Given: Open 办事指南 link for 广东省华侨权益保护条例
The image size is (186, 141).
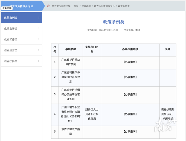Looking at the screenshot, I should pos(130,62).
